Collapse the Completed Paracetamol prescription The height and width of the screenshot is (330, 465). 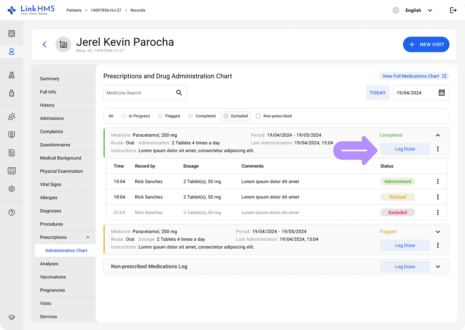tap(438, 135)
